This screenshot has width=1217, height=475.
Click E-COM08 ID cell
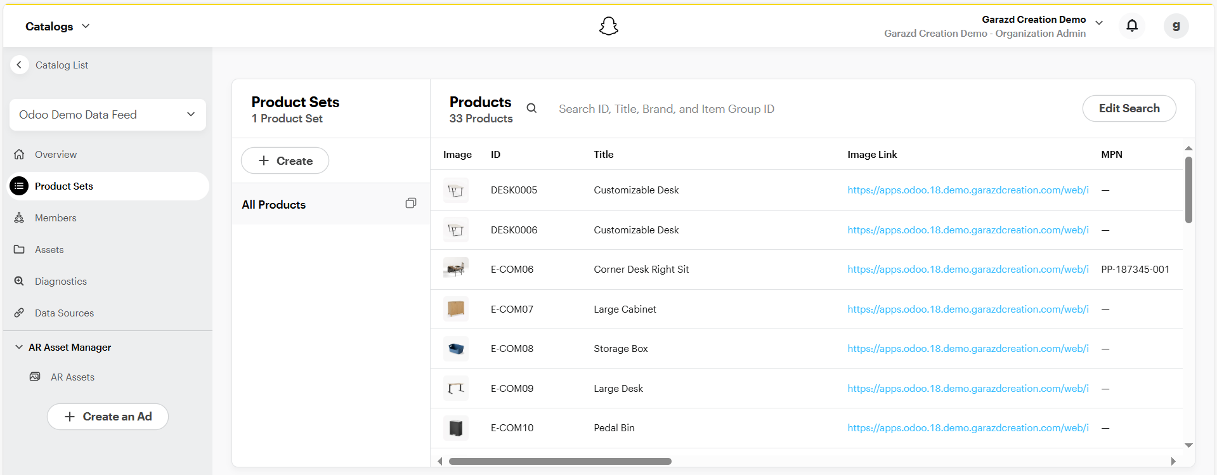click(512, 348)
